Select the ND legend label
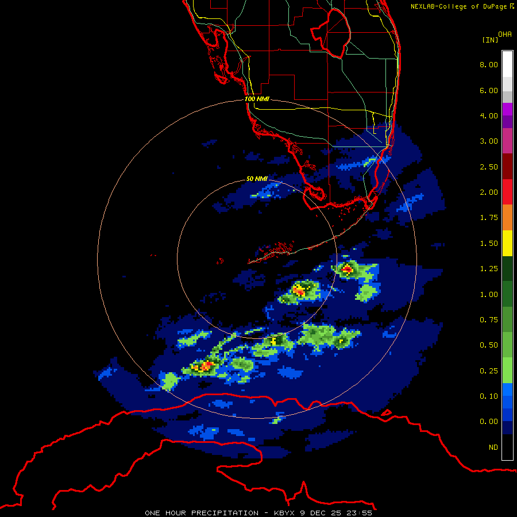The width and height of the screenshot is (517, 517). pyautogui.click(x=493, y=447)
